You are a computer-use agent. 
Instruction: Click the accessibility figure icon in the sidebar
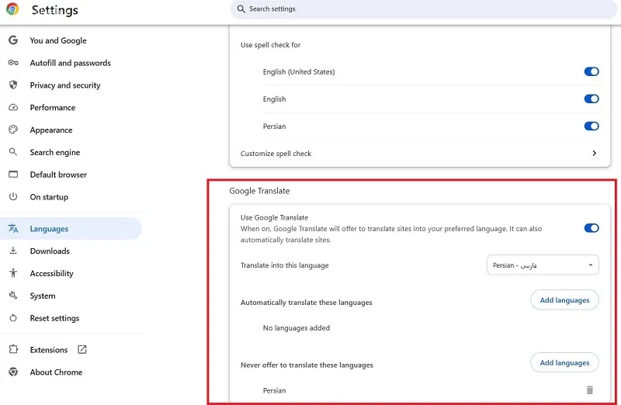coord(13,273)
